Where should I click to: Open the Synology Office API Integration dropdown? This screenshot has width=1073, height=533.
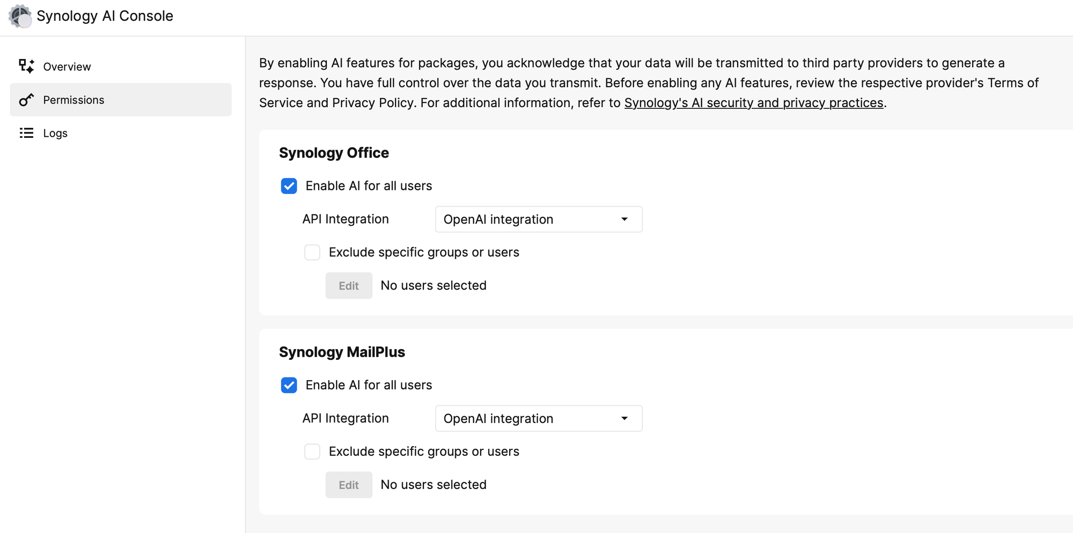coord(539,219)
